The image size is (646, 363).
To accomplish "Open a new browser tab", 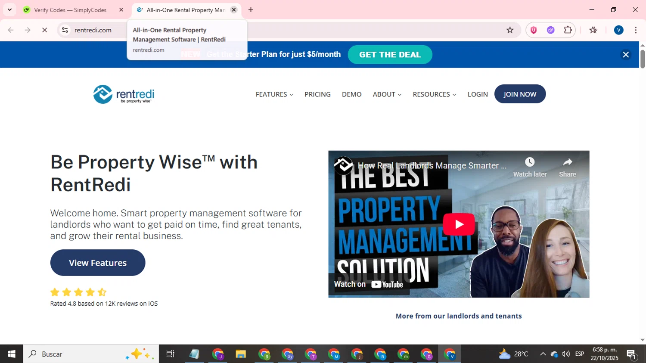I will [251, 10].
